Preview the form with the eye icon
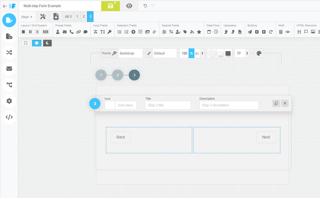Screen dimensions: 320x198 129,6
